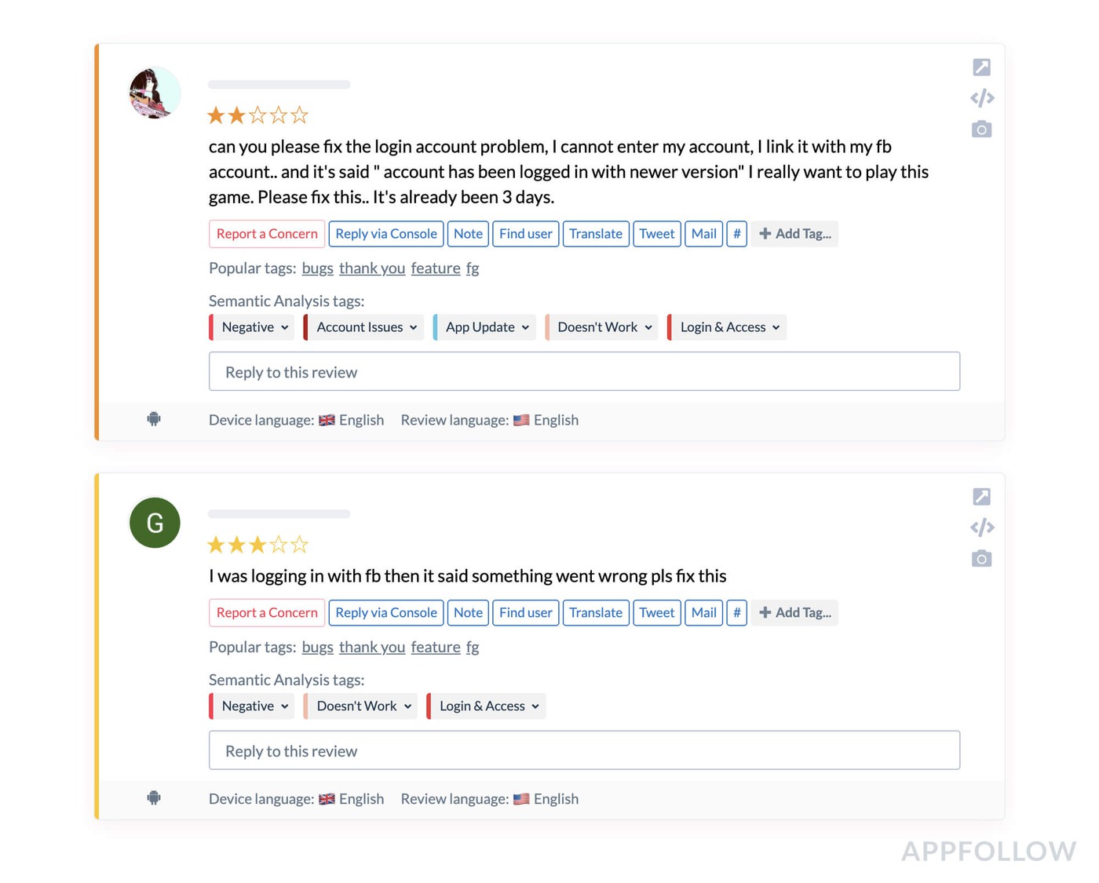Click the hashtag button on second review

point(736,613)
